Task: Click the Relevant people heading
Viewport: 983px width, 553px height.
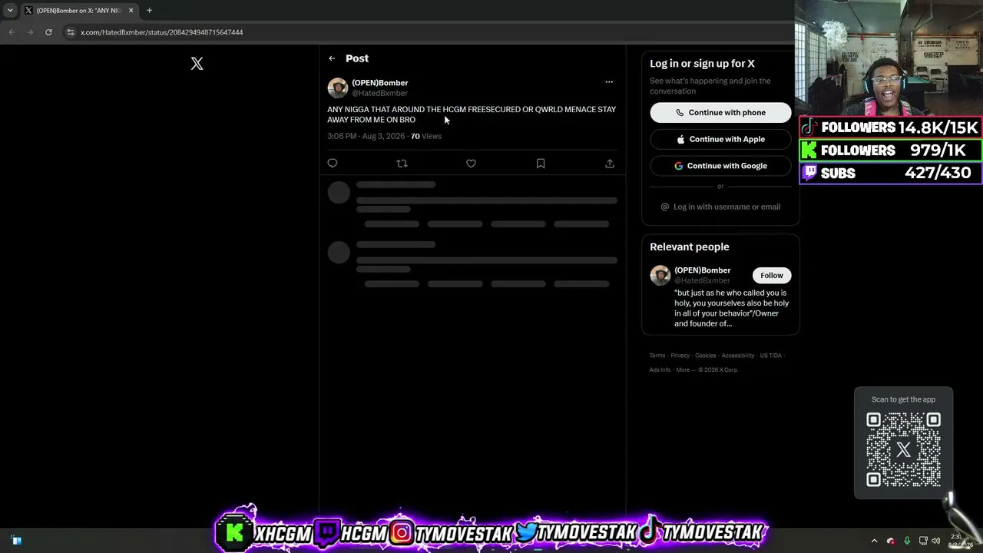Action: [x=690, y=247]
